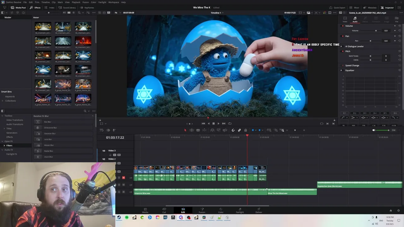Adjust the Cents pitch slider
This screenshot has width=404, height=227.
click(370, 60)
